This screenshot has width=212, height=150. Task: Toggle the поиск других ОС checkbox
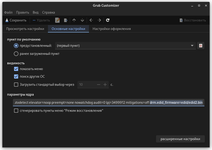[x=16, y=76]
